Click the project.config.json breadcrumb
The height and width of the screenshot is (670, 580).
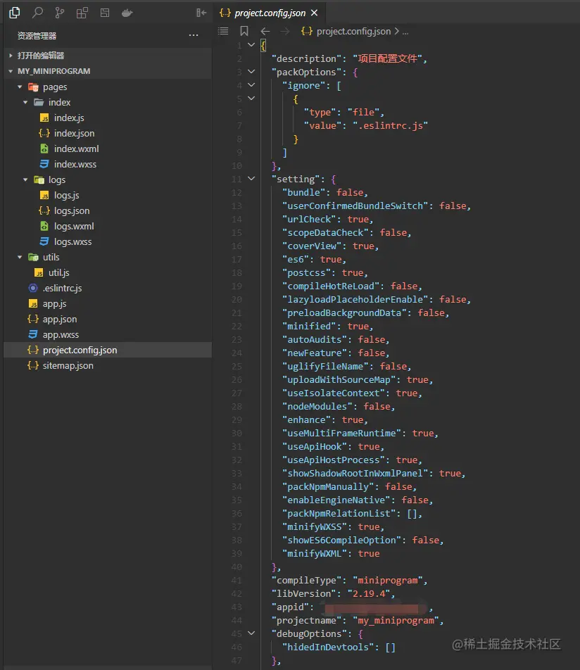click(x=353, y=31)
